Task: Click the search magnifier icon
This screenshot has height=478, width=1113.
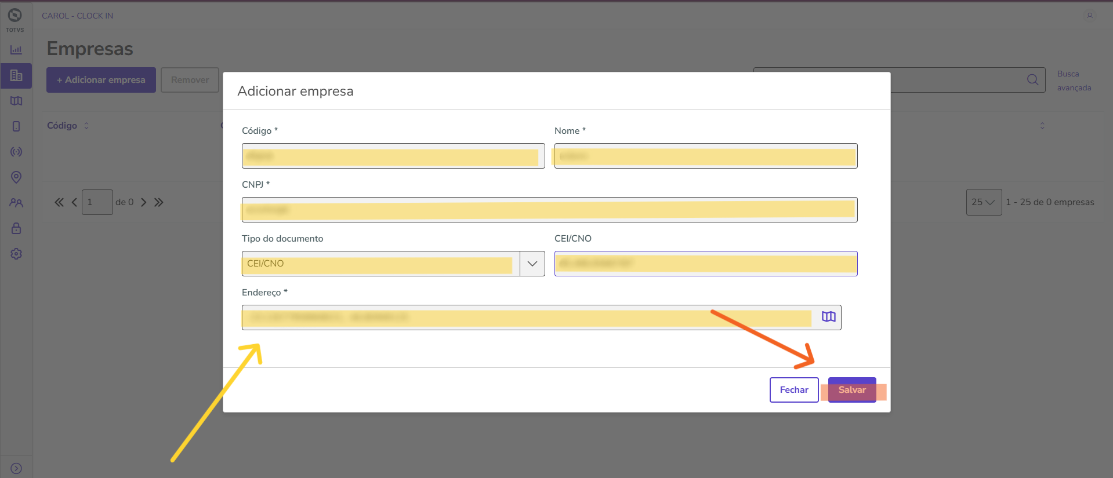Action: [1032, 80]
